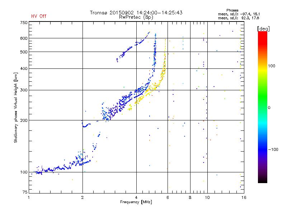The image size is (287, 215).
Task: Click the colorbar '0' tick label
Action: [269, 108]
